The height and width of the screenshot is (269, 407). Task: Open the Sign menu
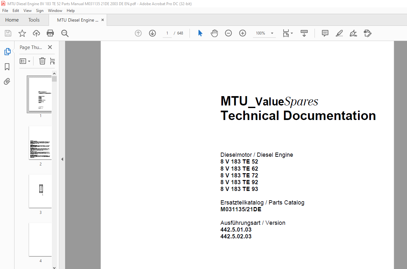[x=40, y=11]
